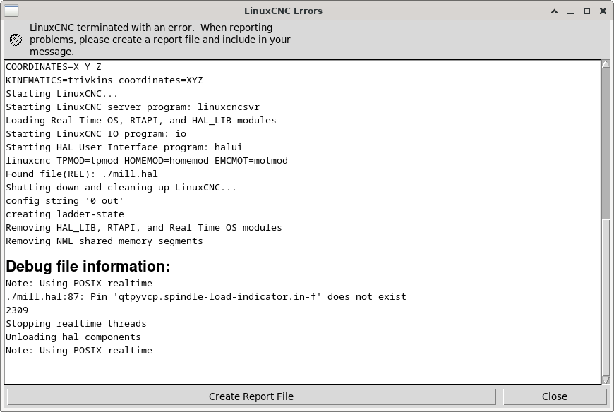The height and width of the screenshot is (412, 614).
Task: Click the '2309' line in the debug output
Action: click(x=17, y=310)
